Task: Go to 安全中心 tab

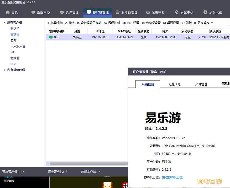Action: pos(184,12)
